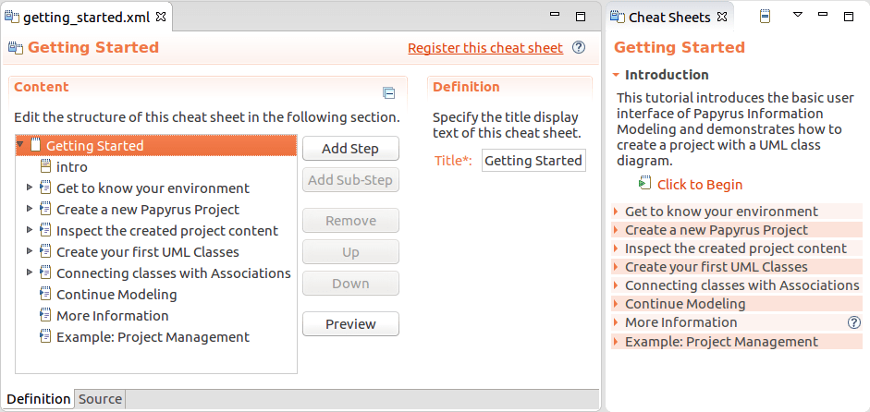Image resolution: width=870 pixels, height=412 pixels.
Task: Click the Preview button
Action: [x=350, y=324]
